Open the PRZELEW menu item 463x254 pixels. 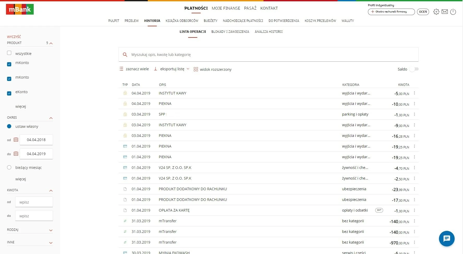pos(132,21)
